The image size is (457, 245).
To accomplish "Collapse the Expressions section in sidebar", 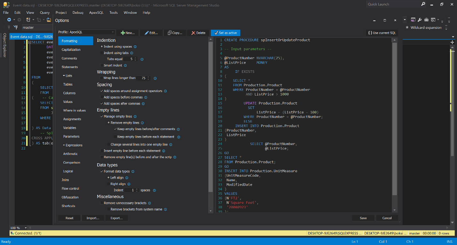I will tap(64, 145).
